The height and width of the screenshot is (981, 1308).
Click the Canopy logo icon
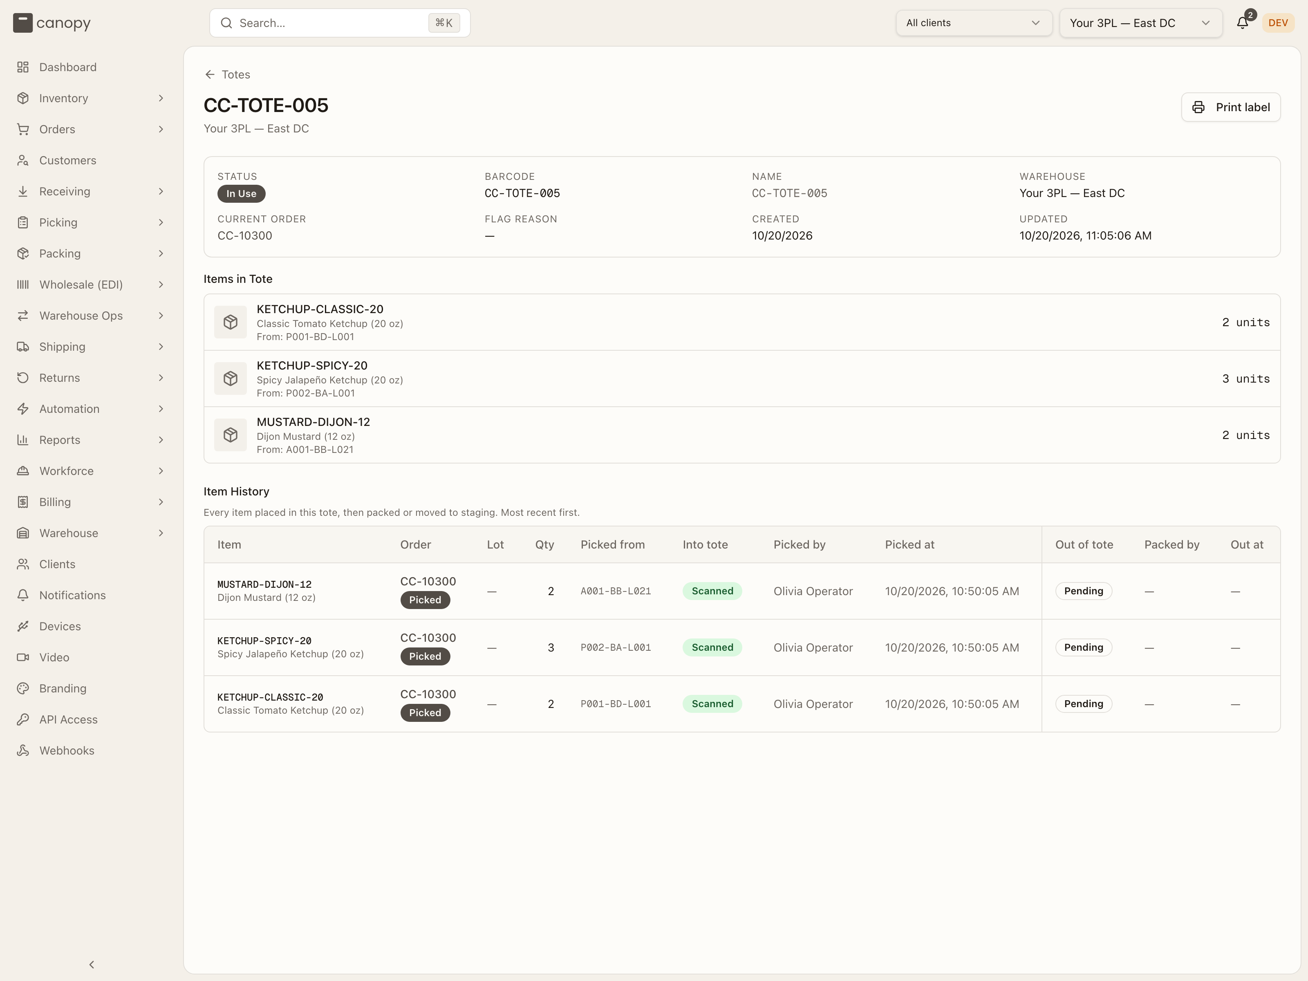pyautogui.click(x=22, y=23)
